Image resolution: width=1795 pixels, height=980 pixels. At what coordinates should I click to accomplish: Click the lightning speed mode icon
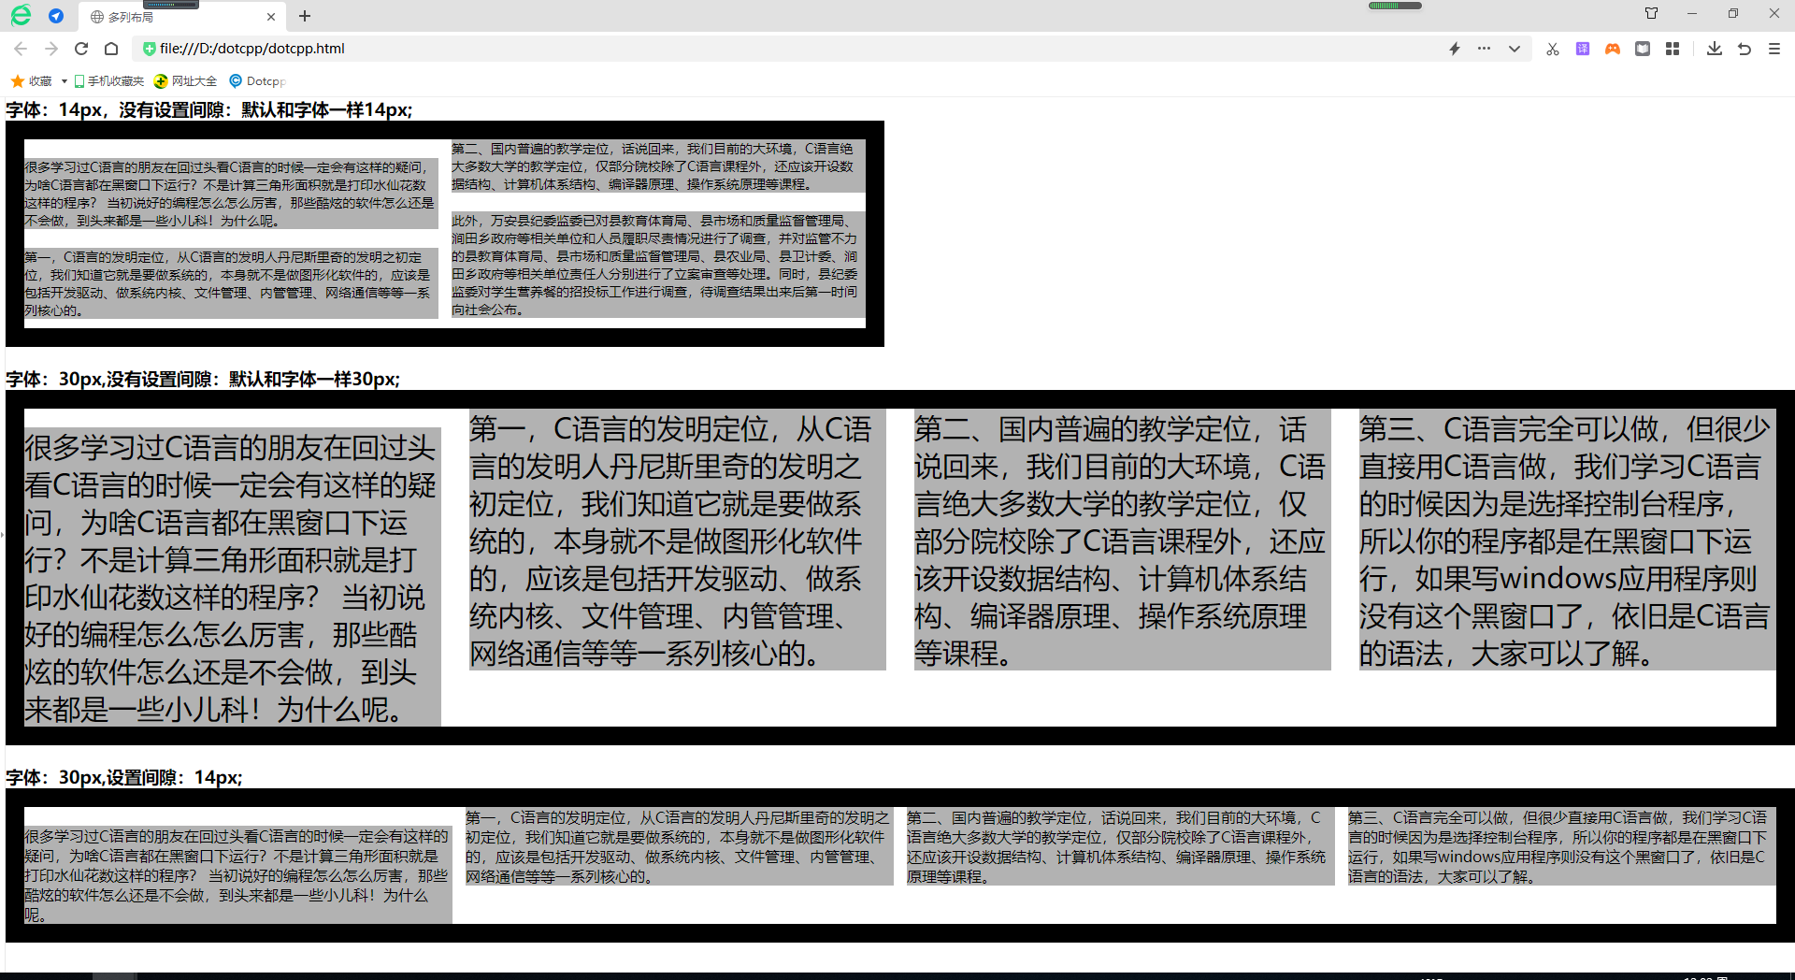tap(1455, 49)
